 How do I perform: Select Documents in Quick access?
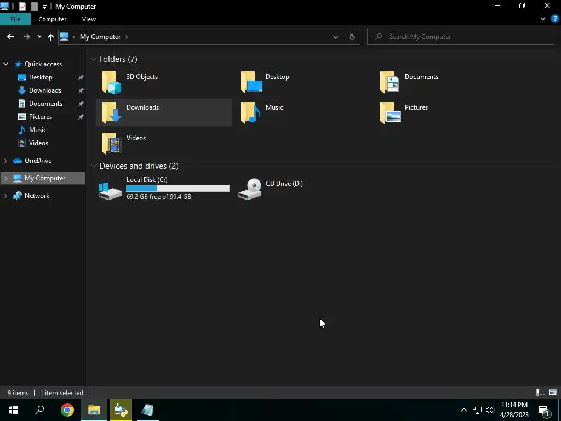point(45,104)
